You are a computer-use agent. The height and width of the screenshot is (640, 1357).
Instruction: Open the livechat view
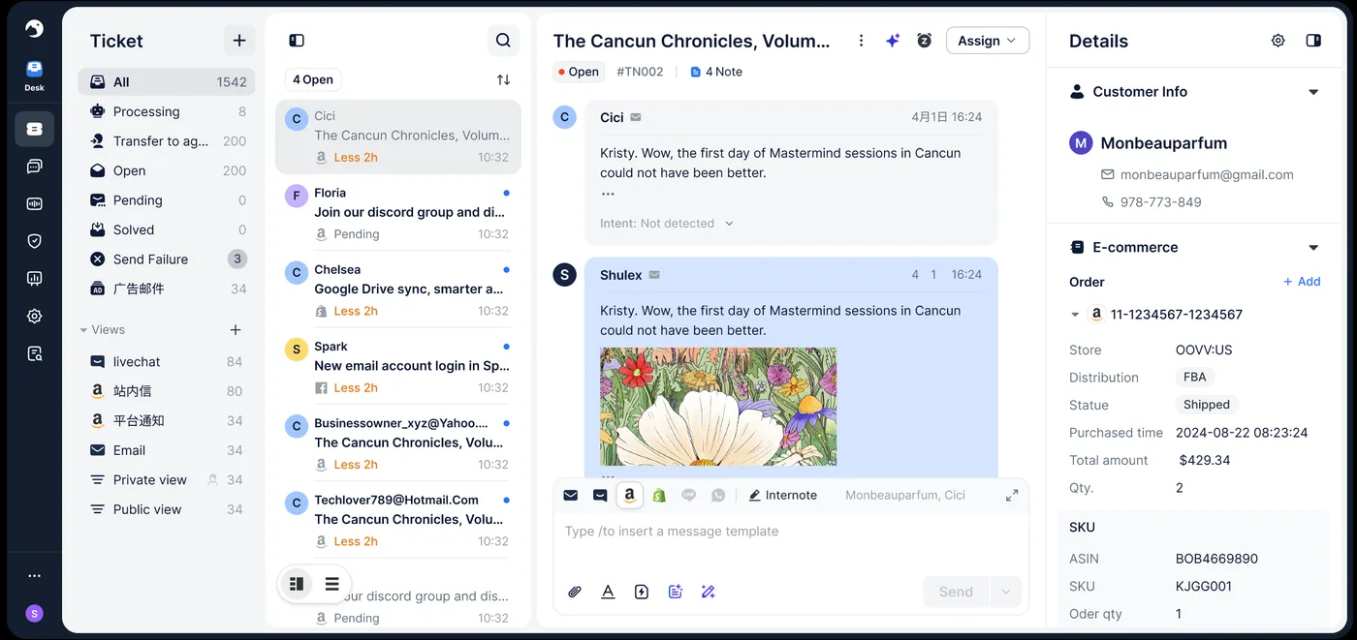167,361
